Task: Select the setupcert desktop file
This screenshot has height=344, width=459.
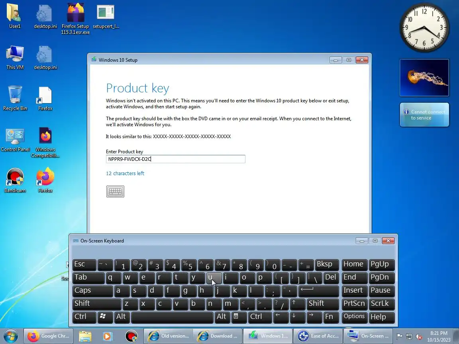Action: [x=106, y=16]
